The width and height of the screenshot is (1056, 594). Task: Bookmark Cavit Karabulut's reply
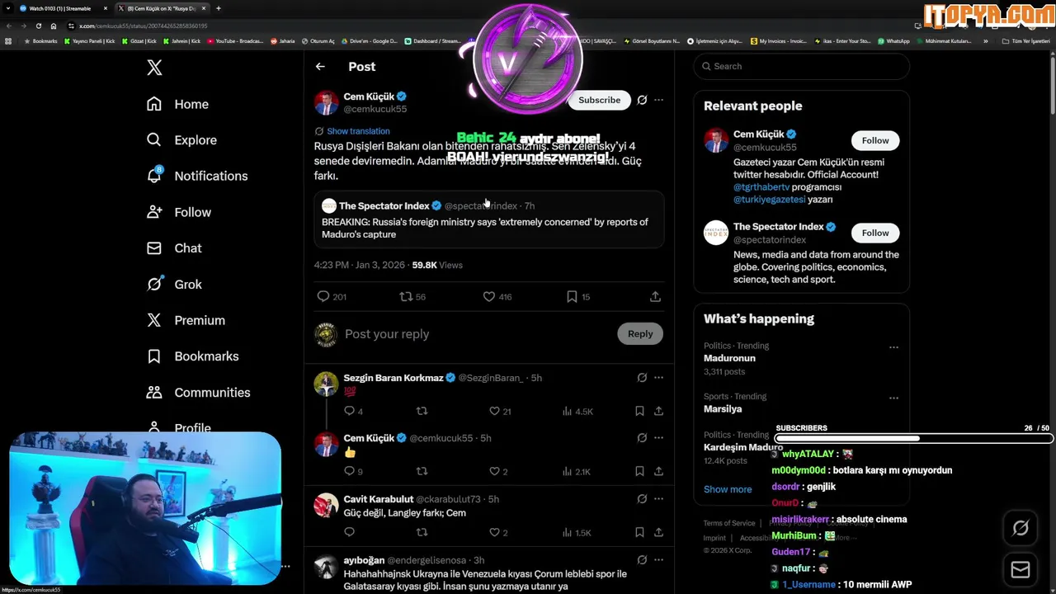pyautogui.click(x=639, y=532)
